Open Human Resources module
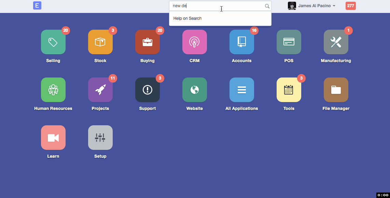 click(53, 90)
